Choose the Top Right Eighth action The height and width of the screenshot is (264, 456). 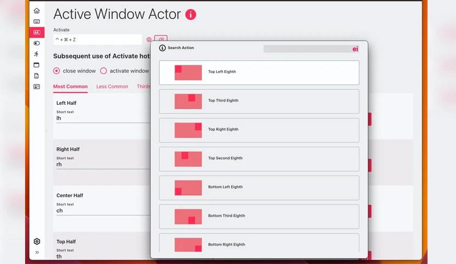coord(259,130)
